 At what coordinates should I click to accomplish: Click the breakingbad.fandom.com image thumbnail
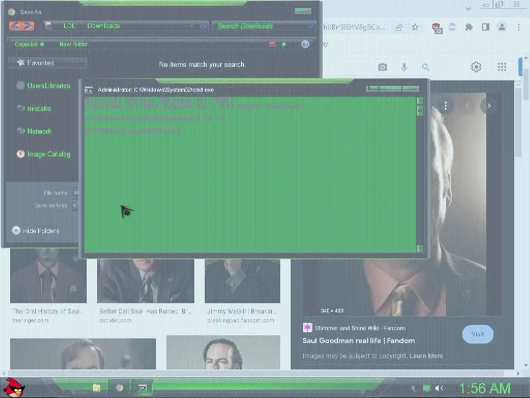pos(242,281)
